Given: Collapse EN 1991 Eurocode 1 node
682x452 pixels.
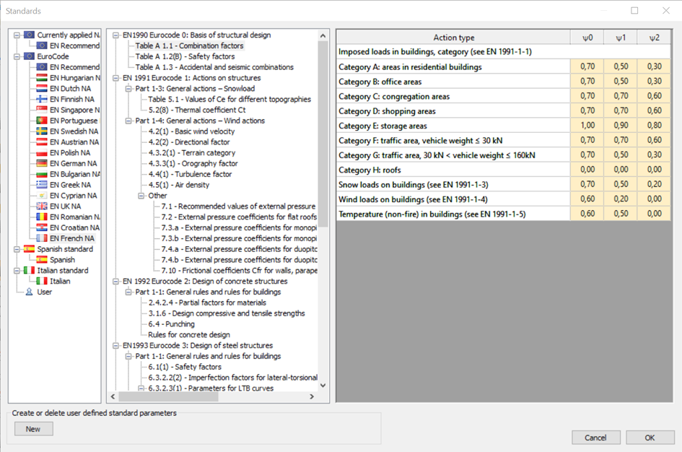Looking at the screenshot, I should 115,78.
